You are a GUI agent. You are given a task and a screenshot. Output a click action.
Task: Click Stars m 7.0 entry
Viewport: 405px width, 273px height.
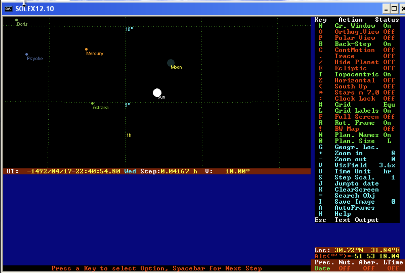coord(357,92)
